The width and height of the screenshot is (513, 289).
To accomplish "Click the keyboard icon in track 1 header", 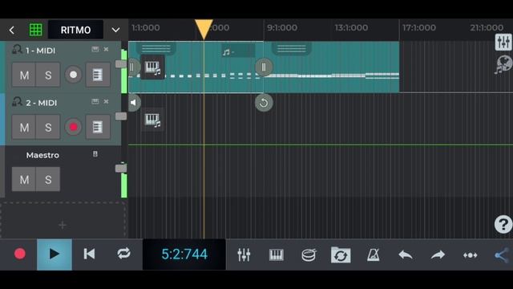I will tap(95, 49).
